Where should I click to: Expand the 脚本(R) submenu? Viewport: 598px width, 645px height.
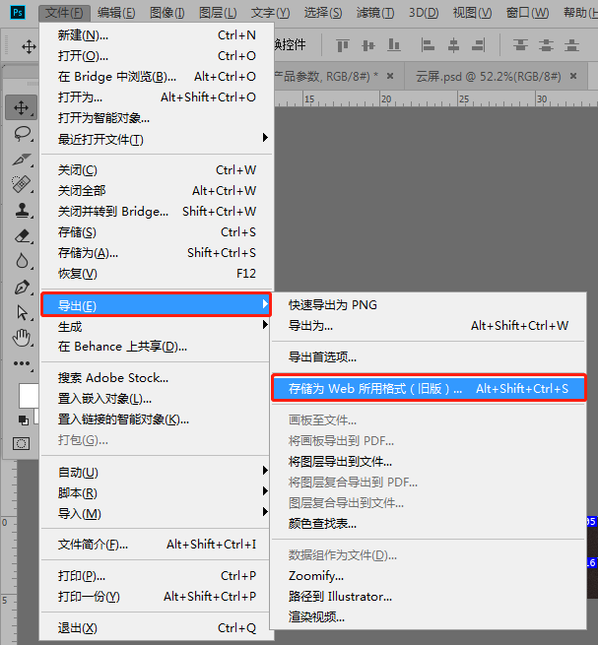point(157,492)
